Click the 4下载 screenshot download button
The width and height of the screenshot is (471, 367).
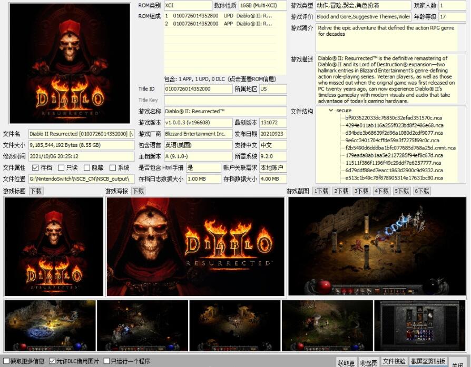381,191
